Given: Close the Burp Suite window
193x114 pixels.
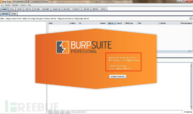Looking at the screenshot, I should click(189, 1).
